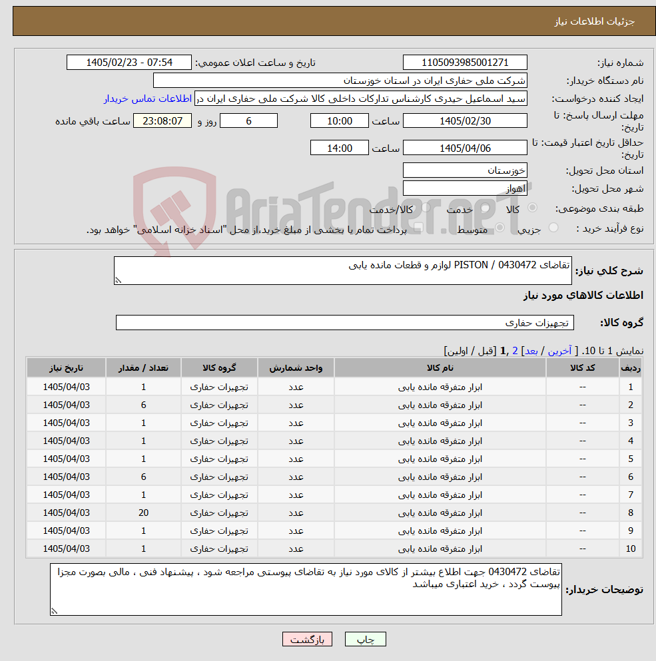Click the جزئیات اطلاعات نیاز page header
Image resolution: width=656 pixels, height=661 pixels.
tap(595, 21)
